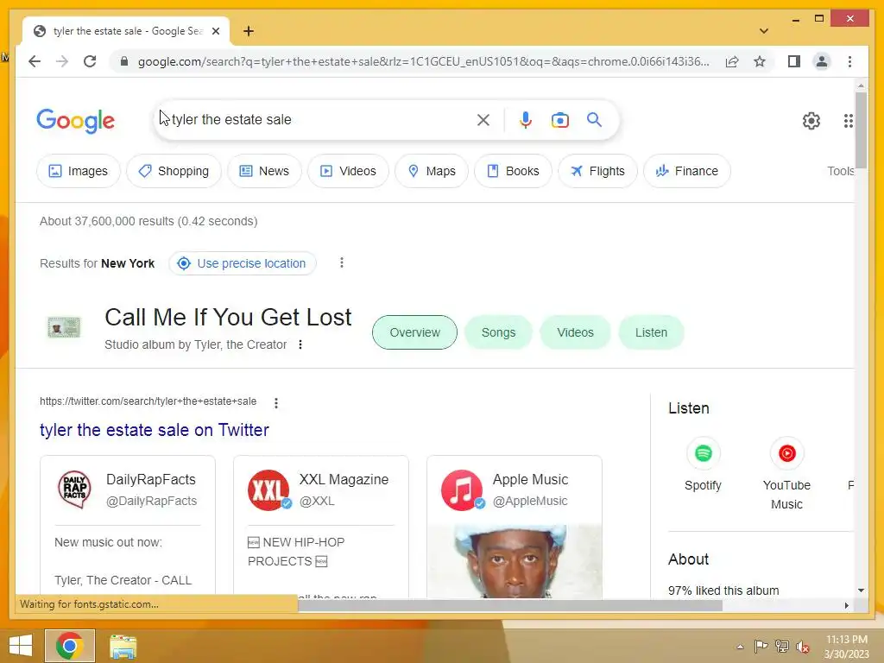
Task: Close the 'tyler the estate sale' tab
Action: click(215, 31)
